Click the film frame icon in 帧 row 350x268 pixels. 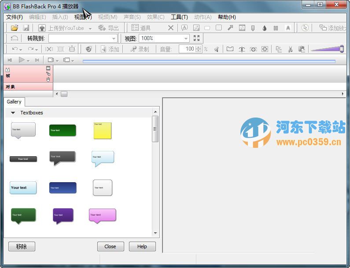point(48,68)
